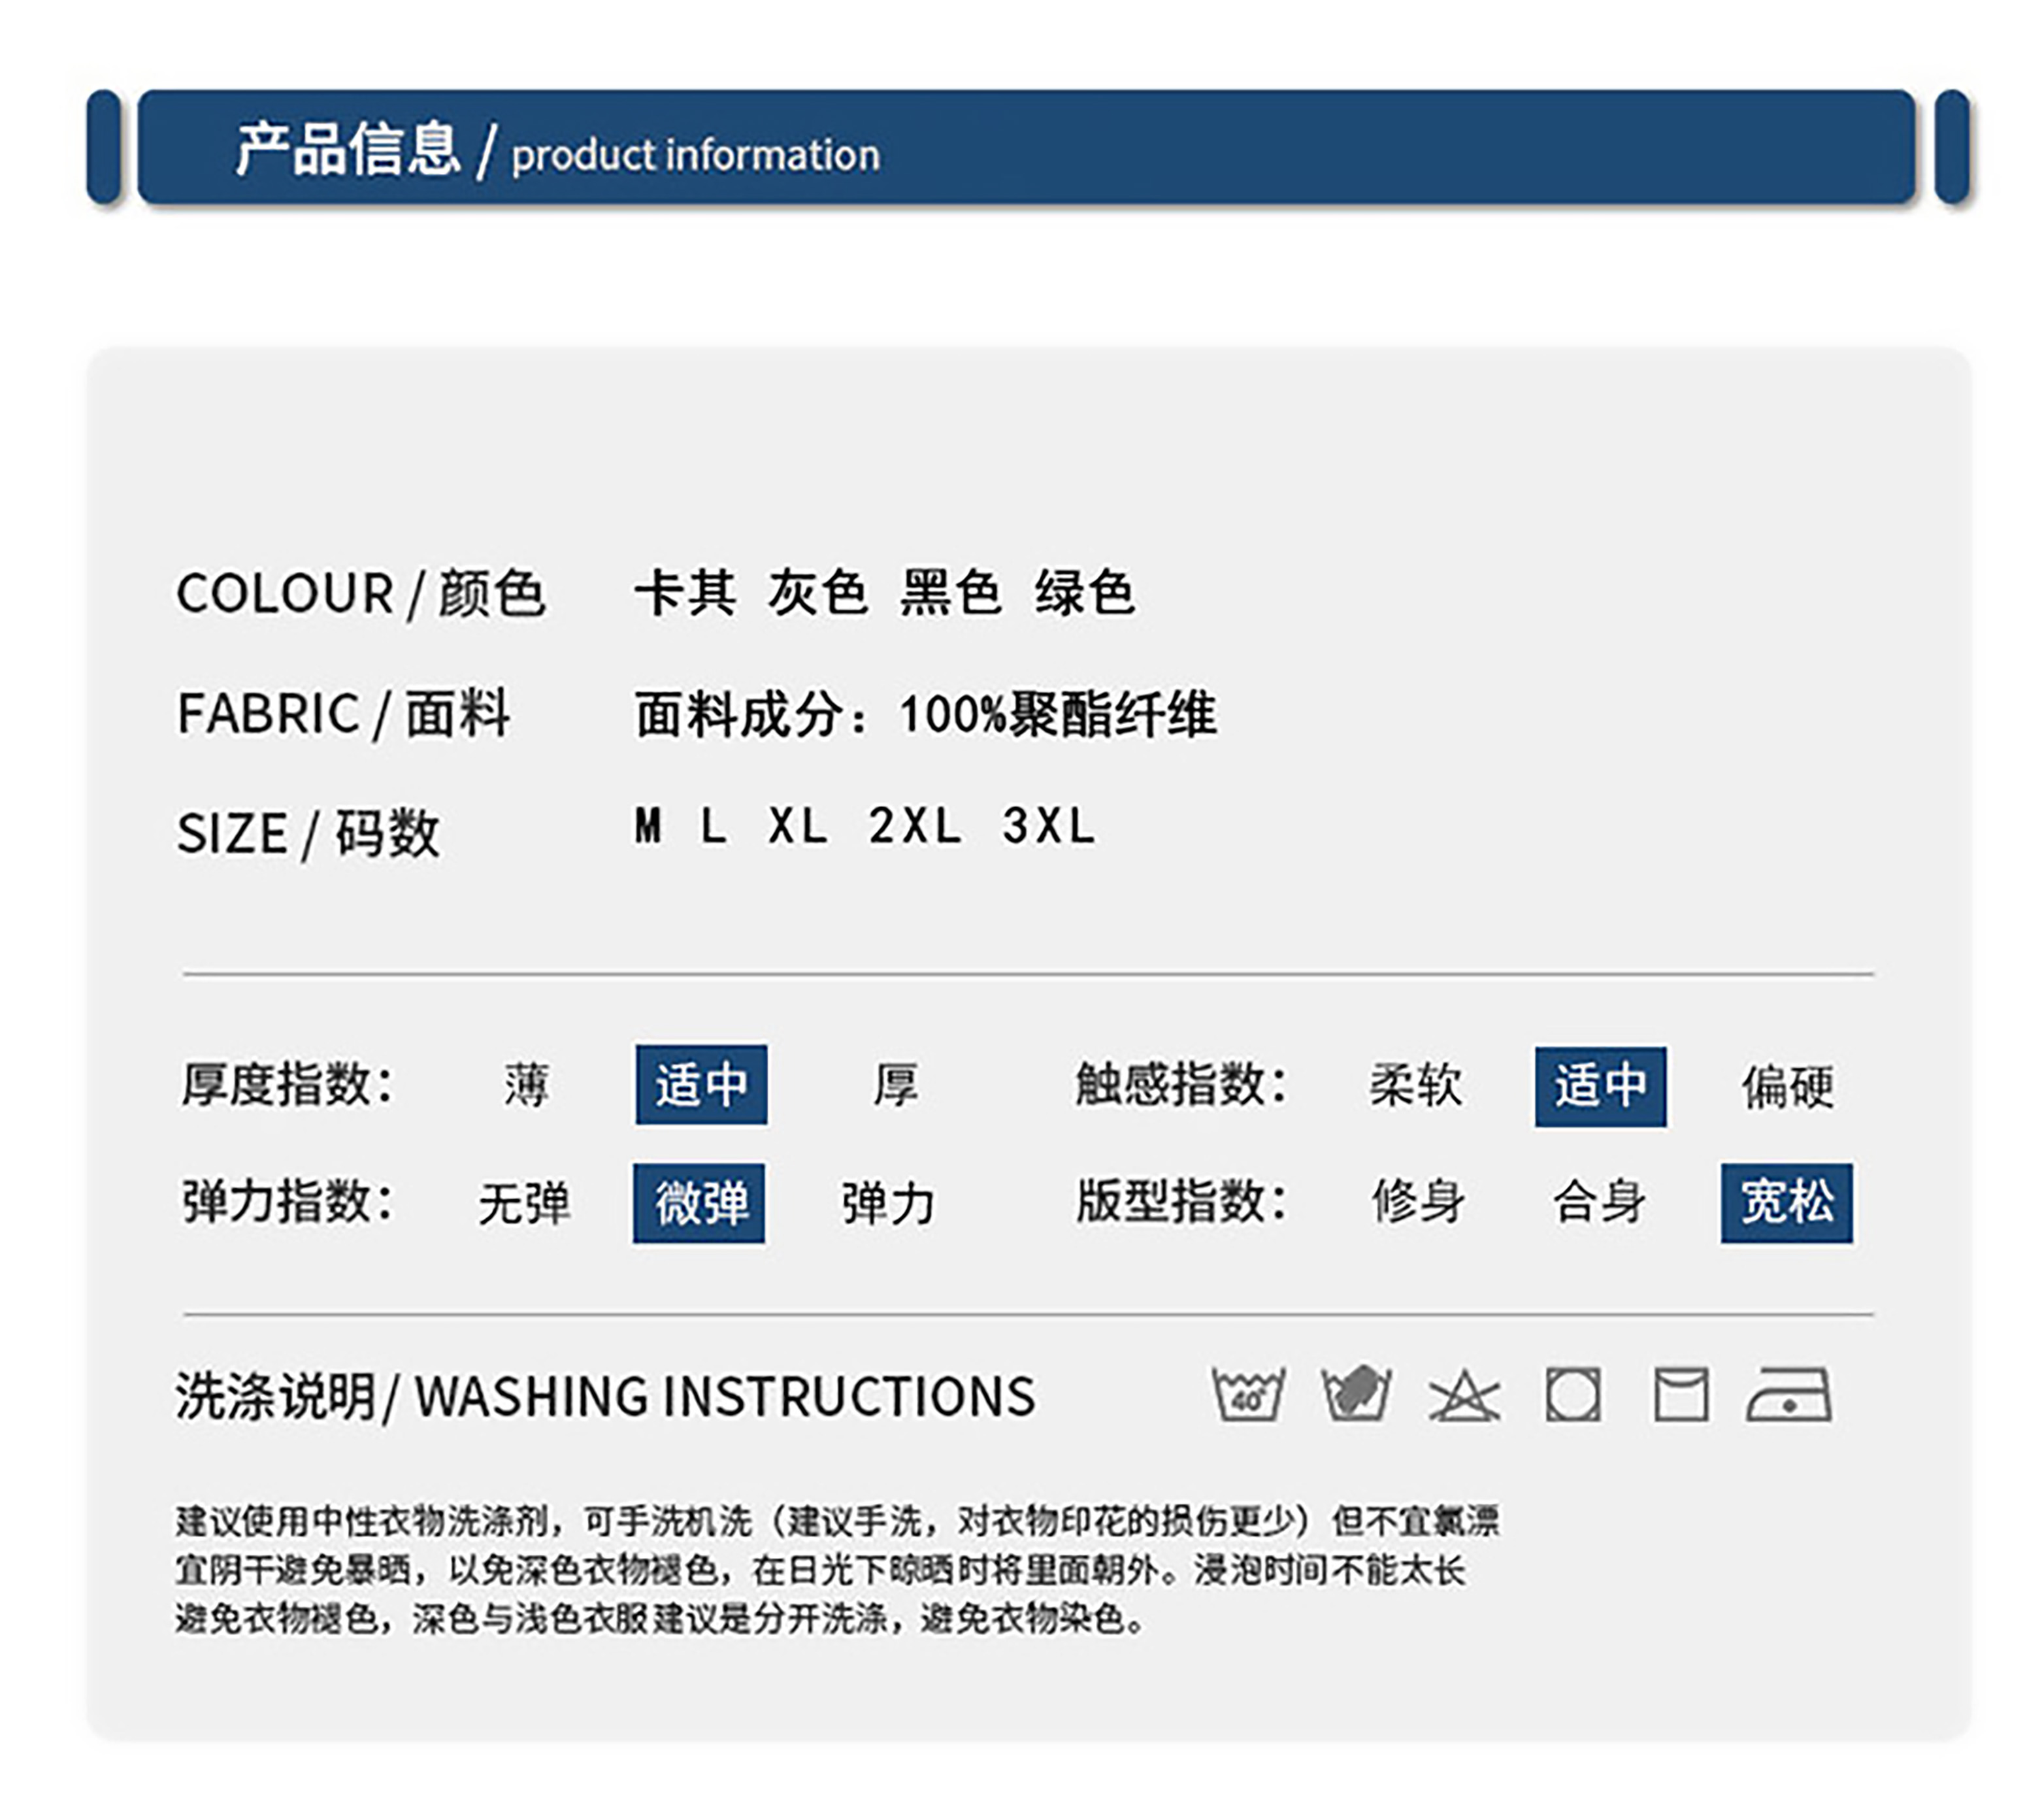Select thickness option 薄
The width and height of the screenshot is (2042, 1820).
[x=526, y=1085]
